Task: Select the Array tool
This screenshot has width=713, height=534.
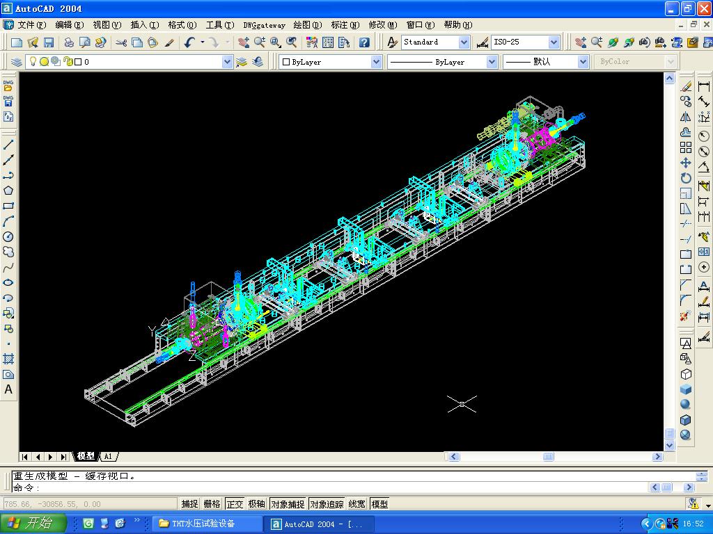Action: click(686, 147)
